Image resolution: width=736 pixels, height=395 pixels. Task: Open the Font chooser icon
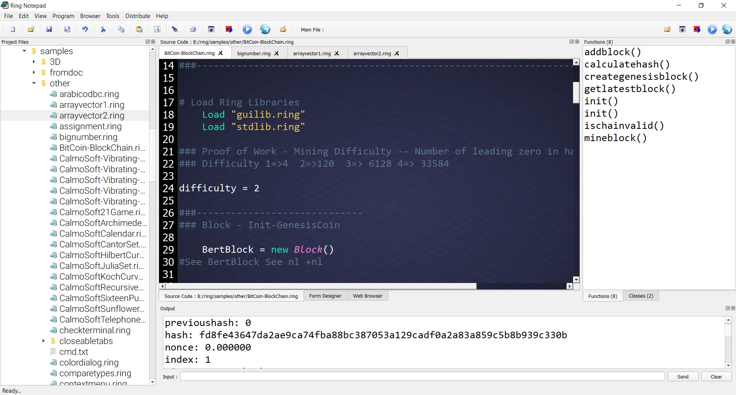point(157,30)
